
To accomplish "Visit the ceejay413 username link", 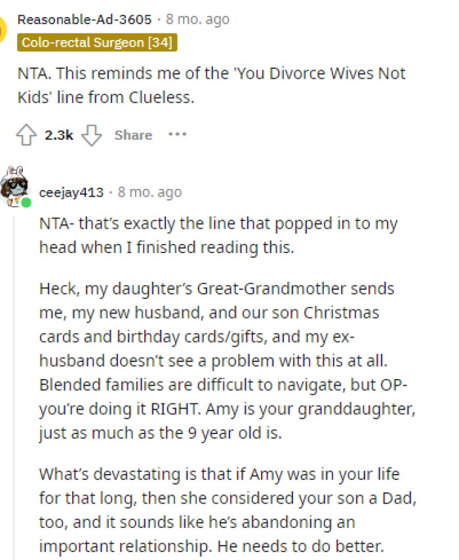I will (x=71, y=193).
